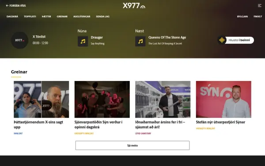Open the Þættir menu item
This screenshot has height=166, width=265.
[x=46, y=16]
